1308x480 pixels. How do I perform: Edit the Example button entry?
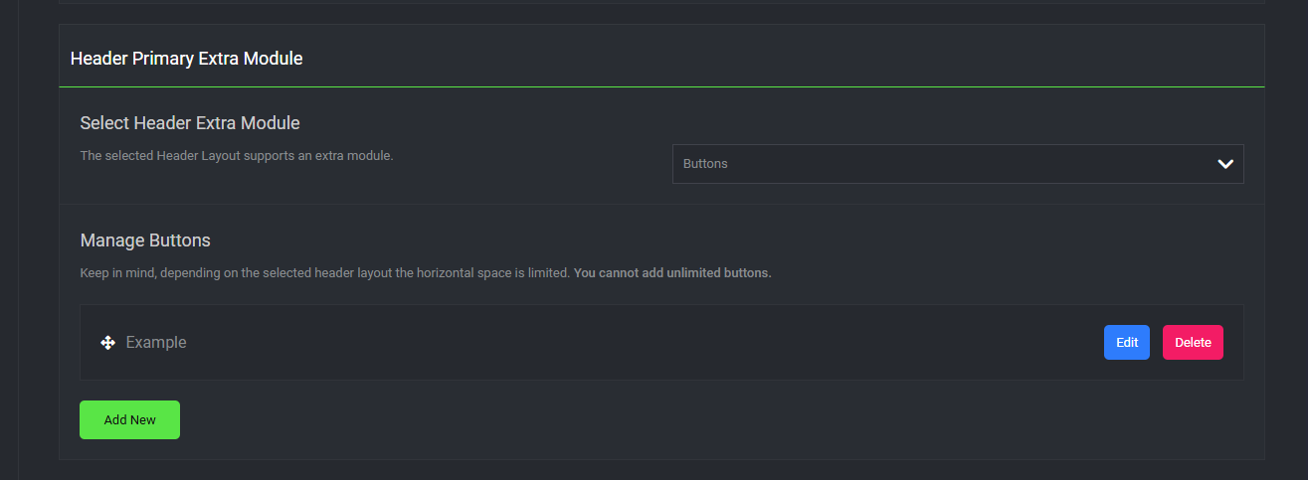point(1126,342)
